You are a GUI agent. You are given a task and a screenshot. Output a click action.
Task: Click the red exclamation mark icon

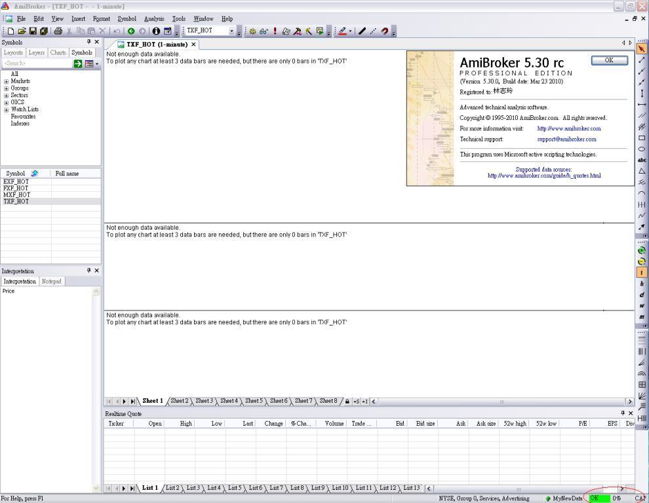(x=275, y=31)
